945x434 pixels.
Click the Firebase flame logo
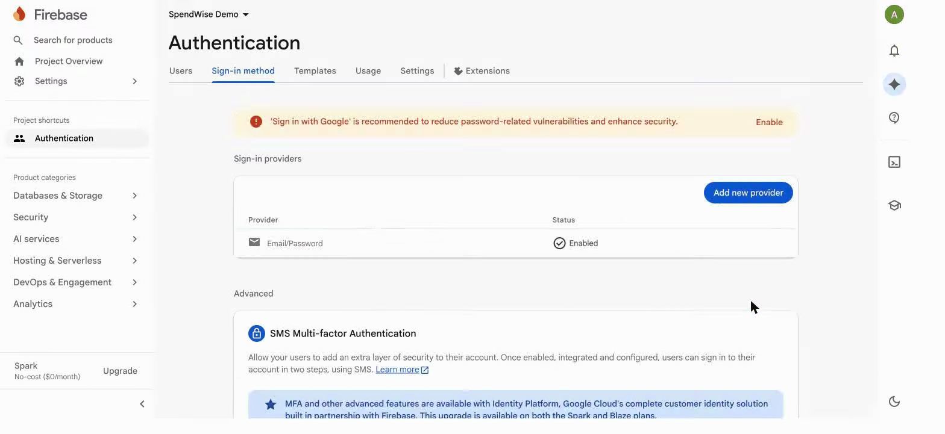[x=19, y=14]
